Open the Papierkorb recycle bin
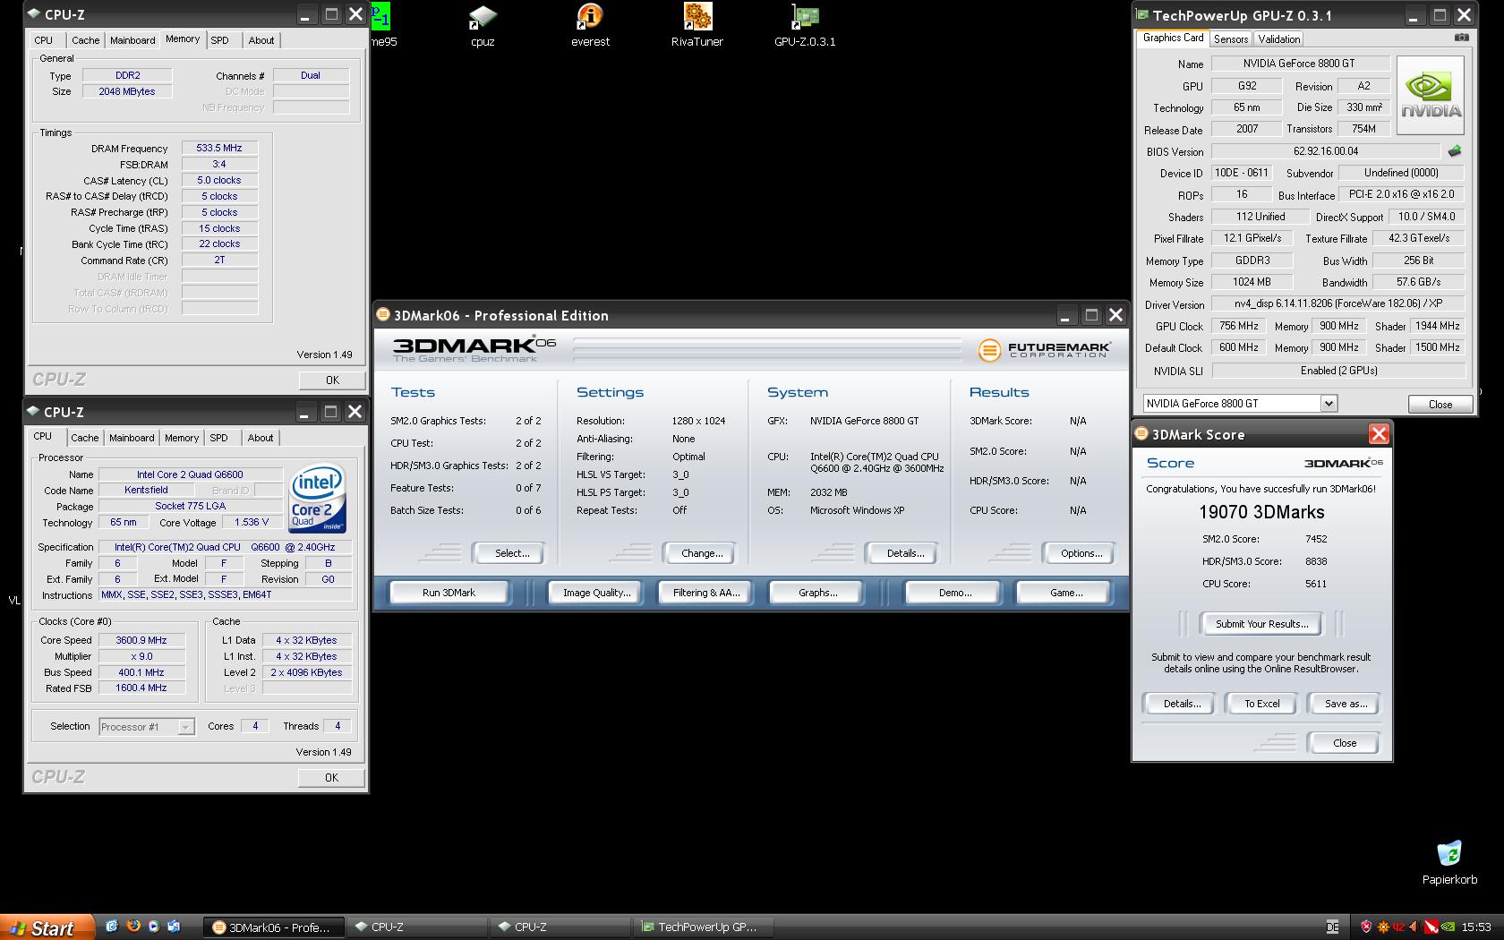 (1449, 863)
